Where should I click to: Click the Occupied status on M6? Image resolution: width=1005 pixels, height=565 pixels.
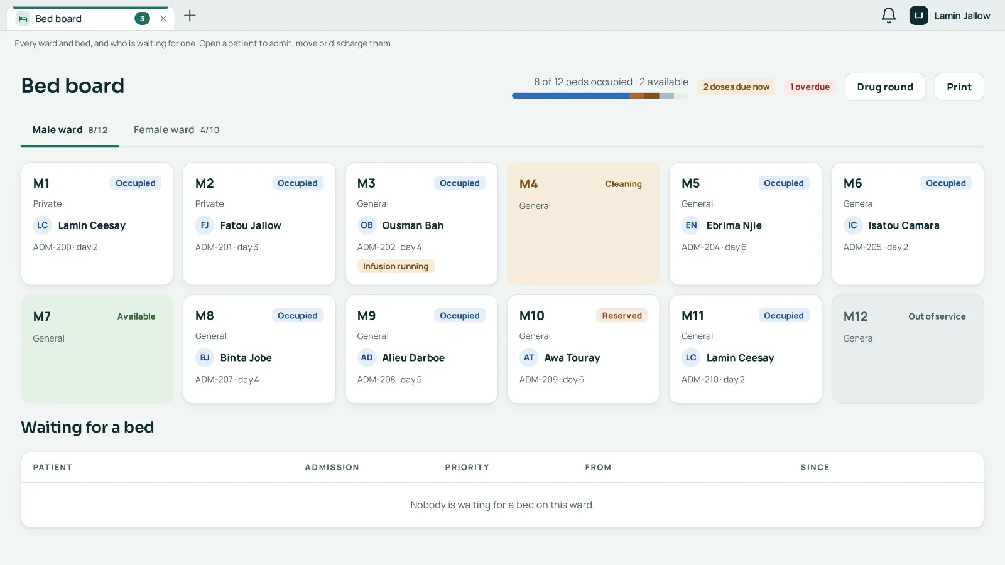click(946, 183)
